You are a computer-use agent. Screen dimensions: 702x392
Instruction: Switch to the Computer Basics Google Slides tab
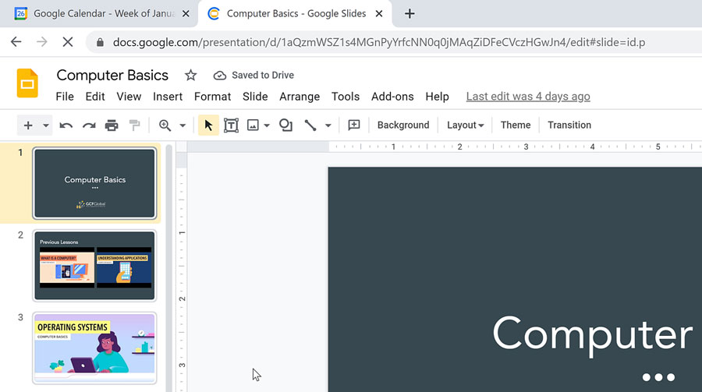pos(295,14)
